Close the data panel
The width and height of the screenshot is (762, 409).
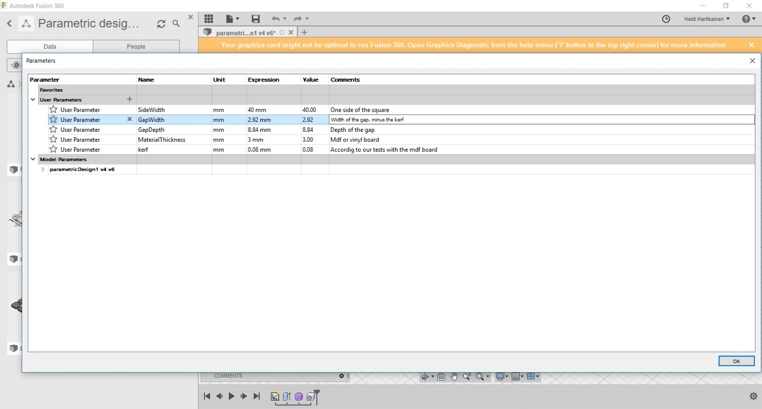click(190, 18)
